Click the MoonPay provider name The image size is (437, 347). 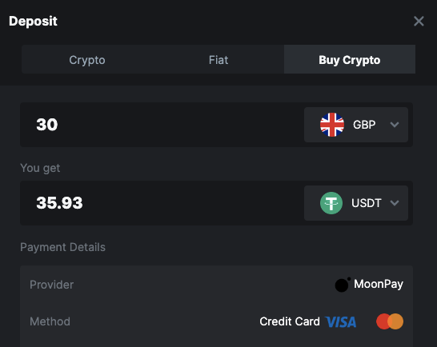pyautogui.click(x=379, y=285)
